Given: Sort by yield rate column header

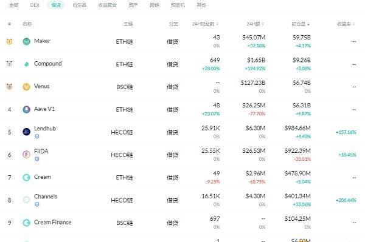Looking at the screenshot, I should (x=346, y=24).
